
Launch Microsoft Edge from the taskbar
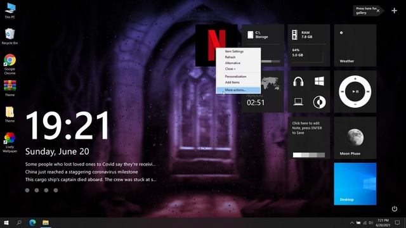click(x=32, y=222)
